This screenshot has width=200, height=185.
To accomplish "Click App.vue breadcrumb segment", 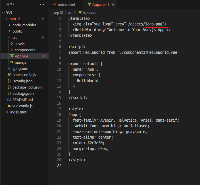I will click(89, 13).
